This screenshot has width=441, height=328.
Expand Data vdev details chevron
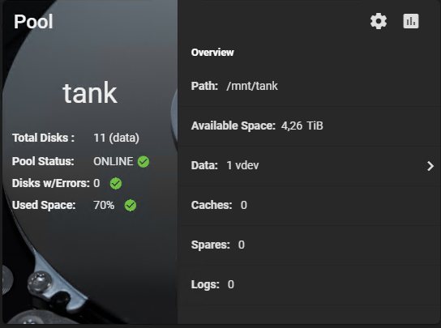coord(430,166)
